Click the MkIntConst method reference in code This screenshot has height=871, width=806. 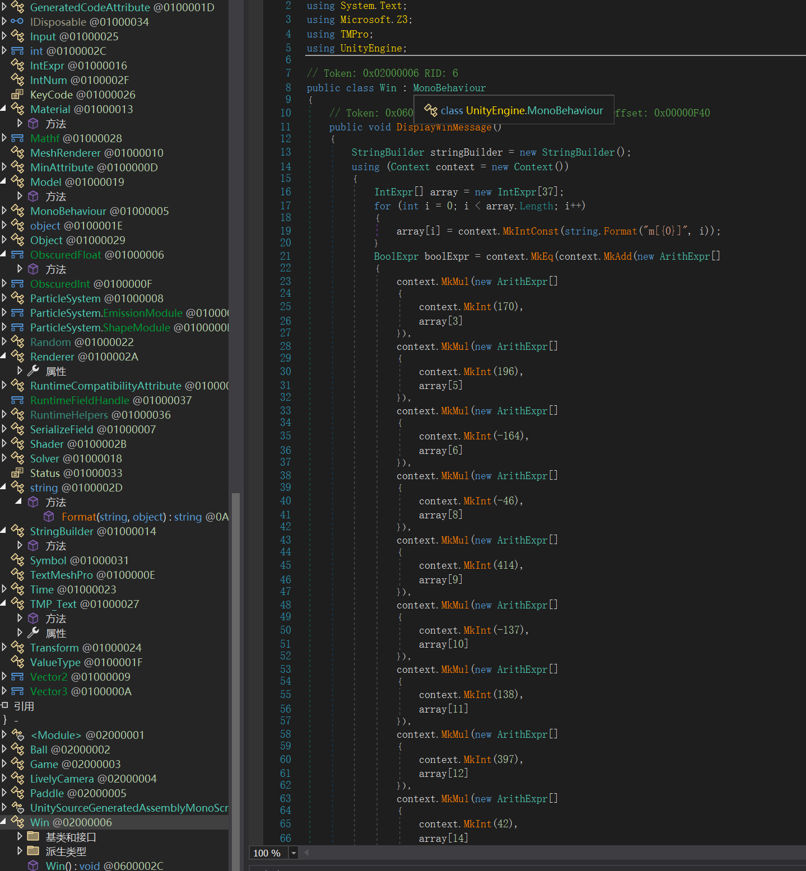tap(530, 231)
